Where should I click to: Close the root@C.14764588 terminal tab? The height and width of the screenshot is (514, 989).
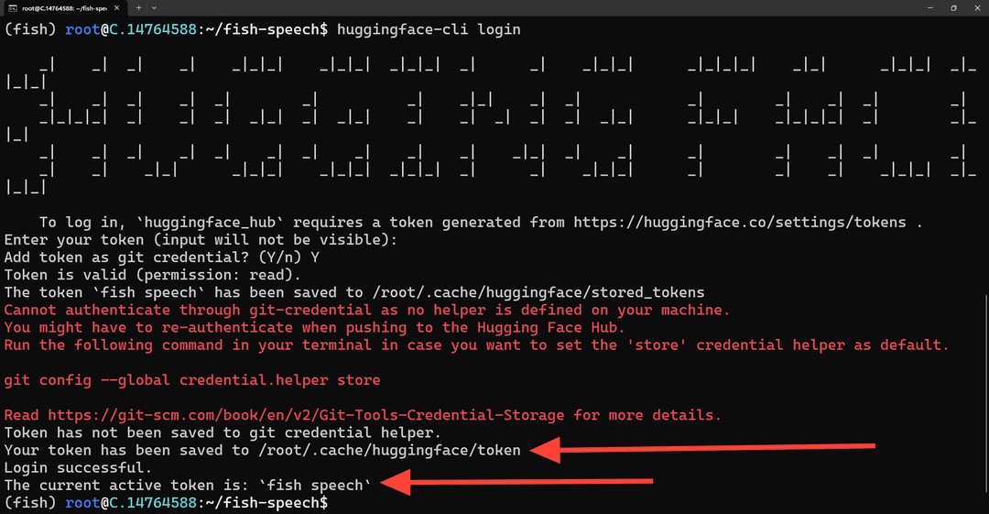[116, 8]
